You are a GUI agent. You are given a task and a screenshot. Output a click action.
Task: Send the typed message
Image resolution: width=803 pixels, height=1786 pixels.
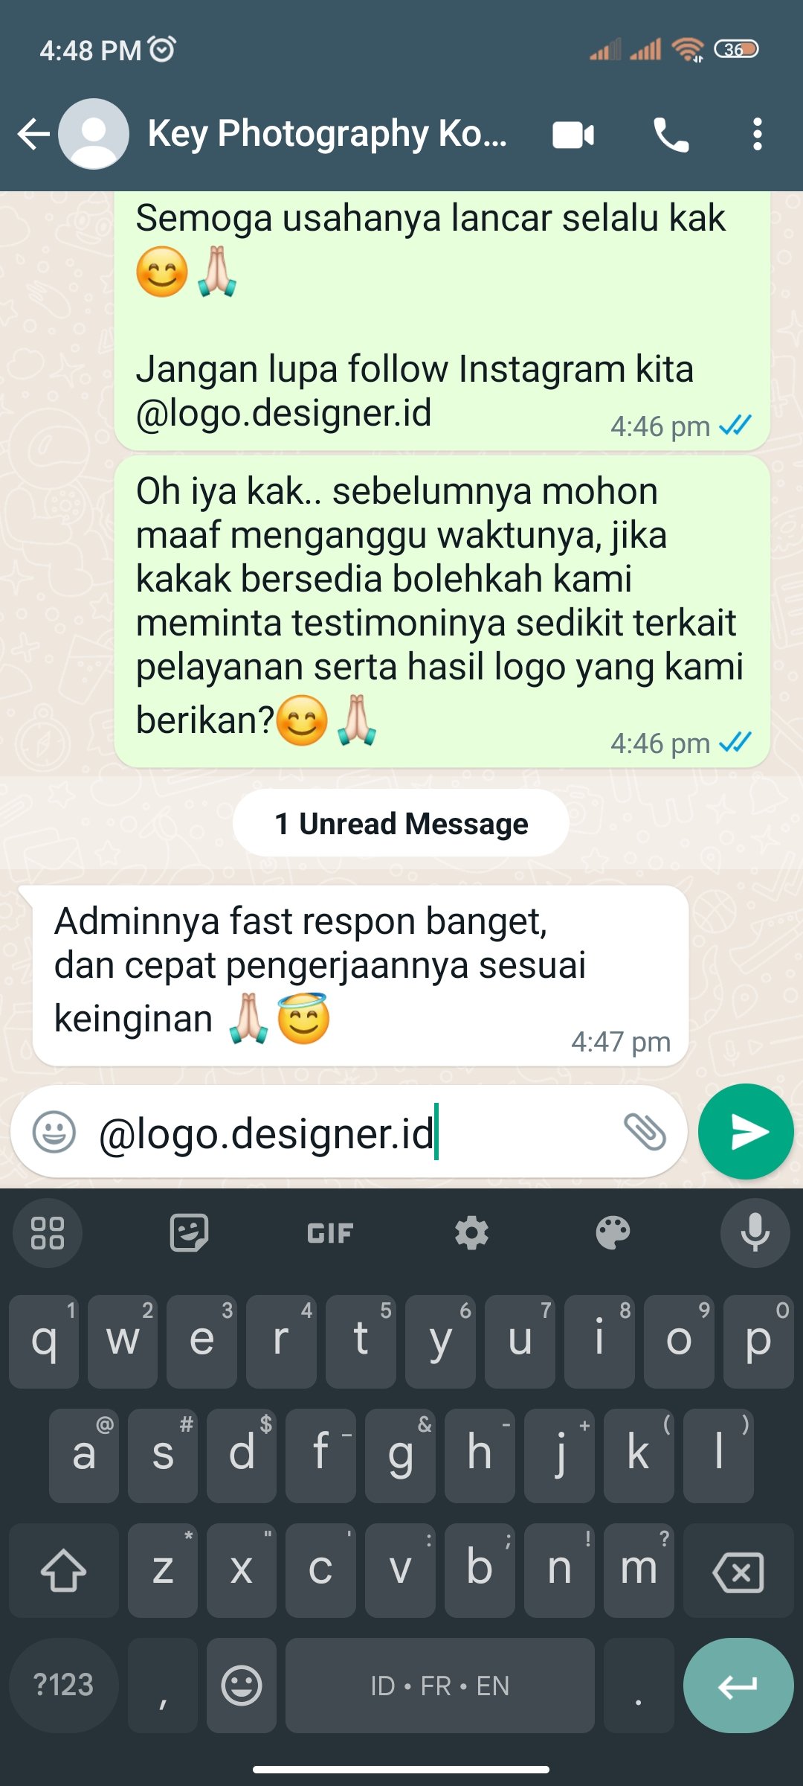[x=746, y=1132]
